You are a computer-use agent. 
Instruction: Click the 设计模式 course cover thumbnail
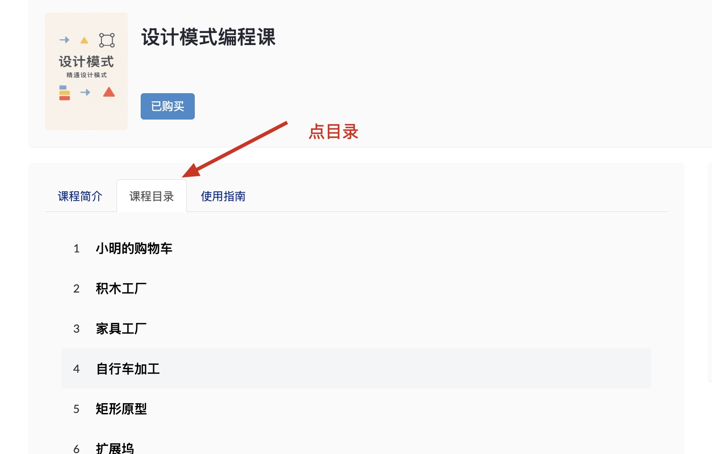[x=86, y=71]
